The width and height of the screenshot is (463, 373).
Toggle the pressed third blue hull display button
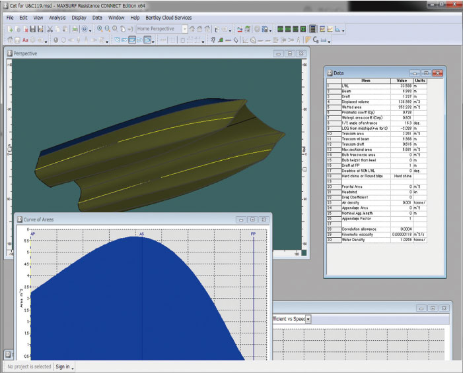132,40
